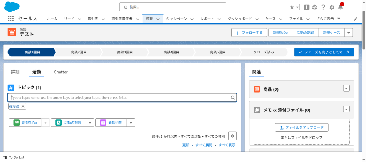This screenshot has height=162, width=366.
Task: Open the レポート navigation tab
Action: coord(207,19)
